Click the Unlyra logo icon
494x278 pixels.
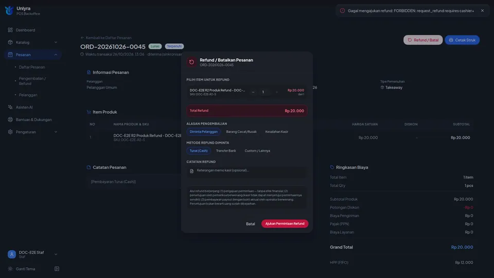(9, 10)
